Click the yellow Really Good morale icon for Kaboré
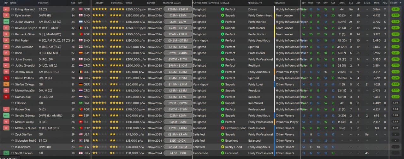 tap(223, 147)
